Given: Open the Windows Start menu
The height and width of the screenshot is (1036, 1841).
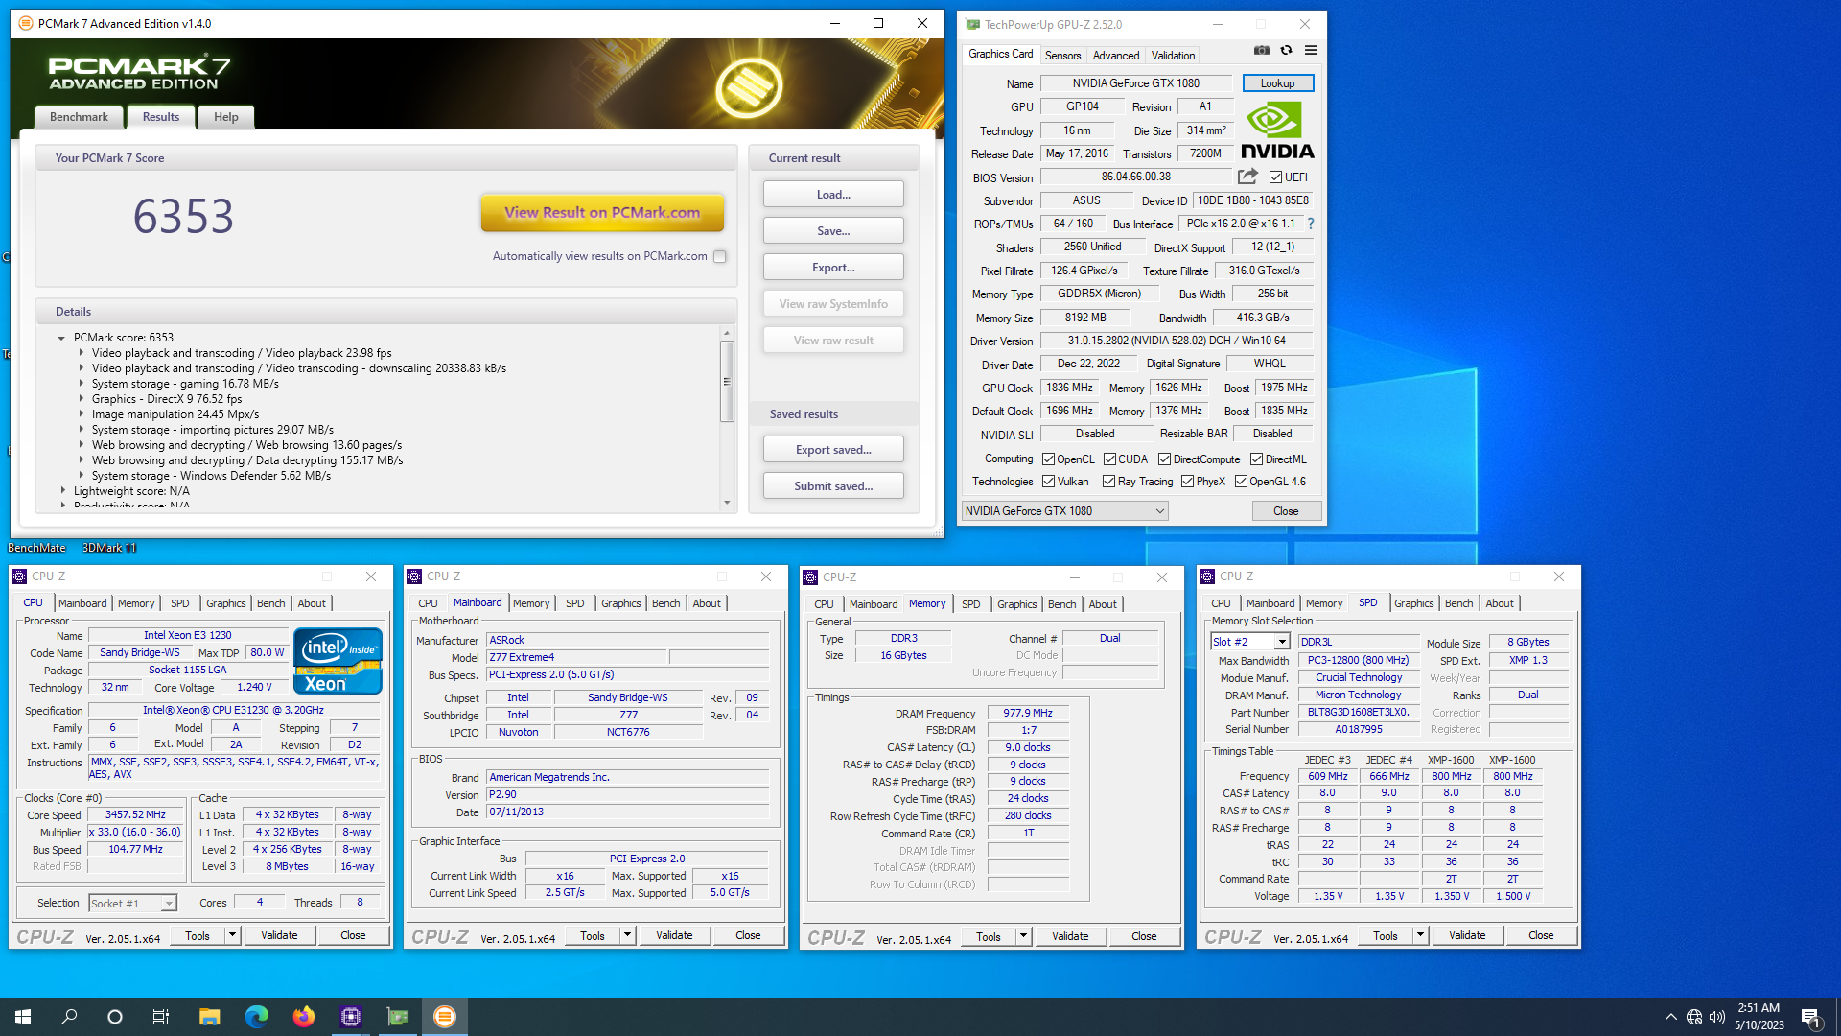Looking at the screenshot, I should pos(23,1017).
